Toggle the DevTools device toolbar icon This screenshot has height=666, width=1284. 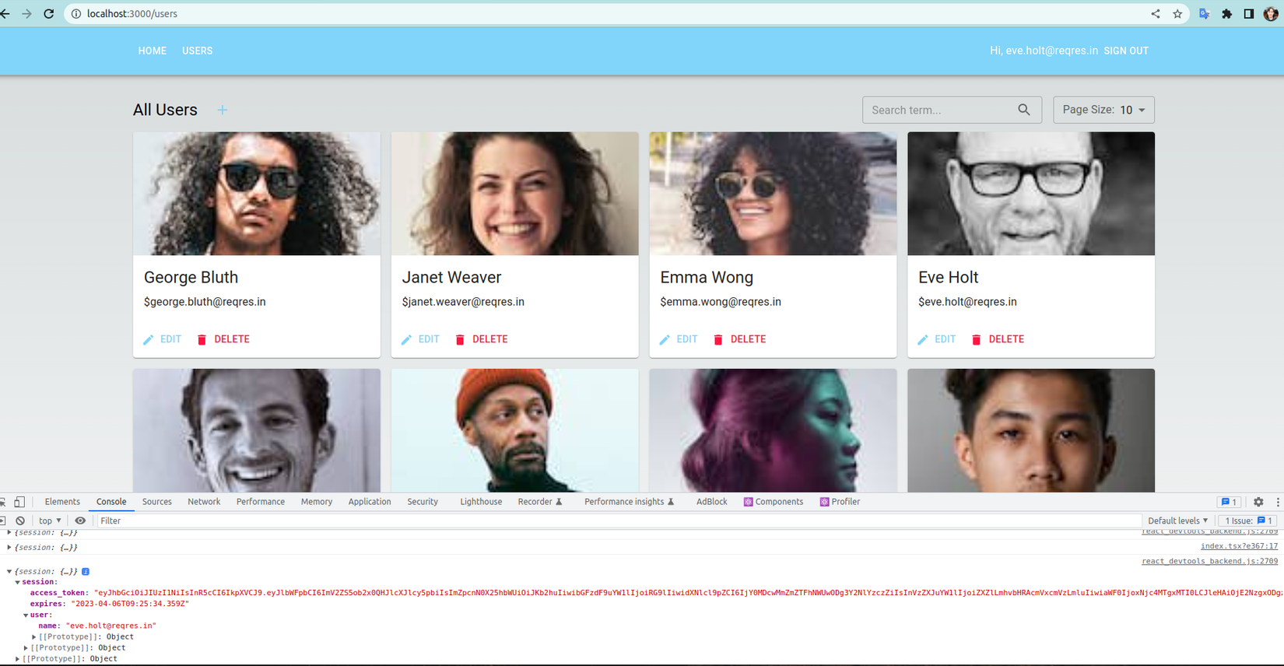pos(19,502)
